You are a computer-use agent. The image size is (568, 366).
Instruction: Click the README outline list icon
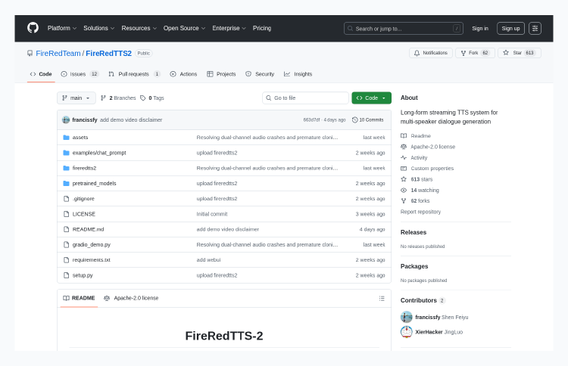[x=382, y=298]
